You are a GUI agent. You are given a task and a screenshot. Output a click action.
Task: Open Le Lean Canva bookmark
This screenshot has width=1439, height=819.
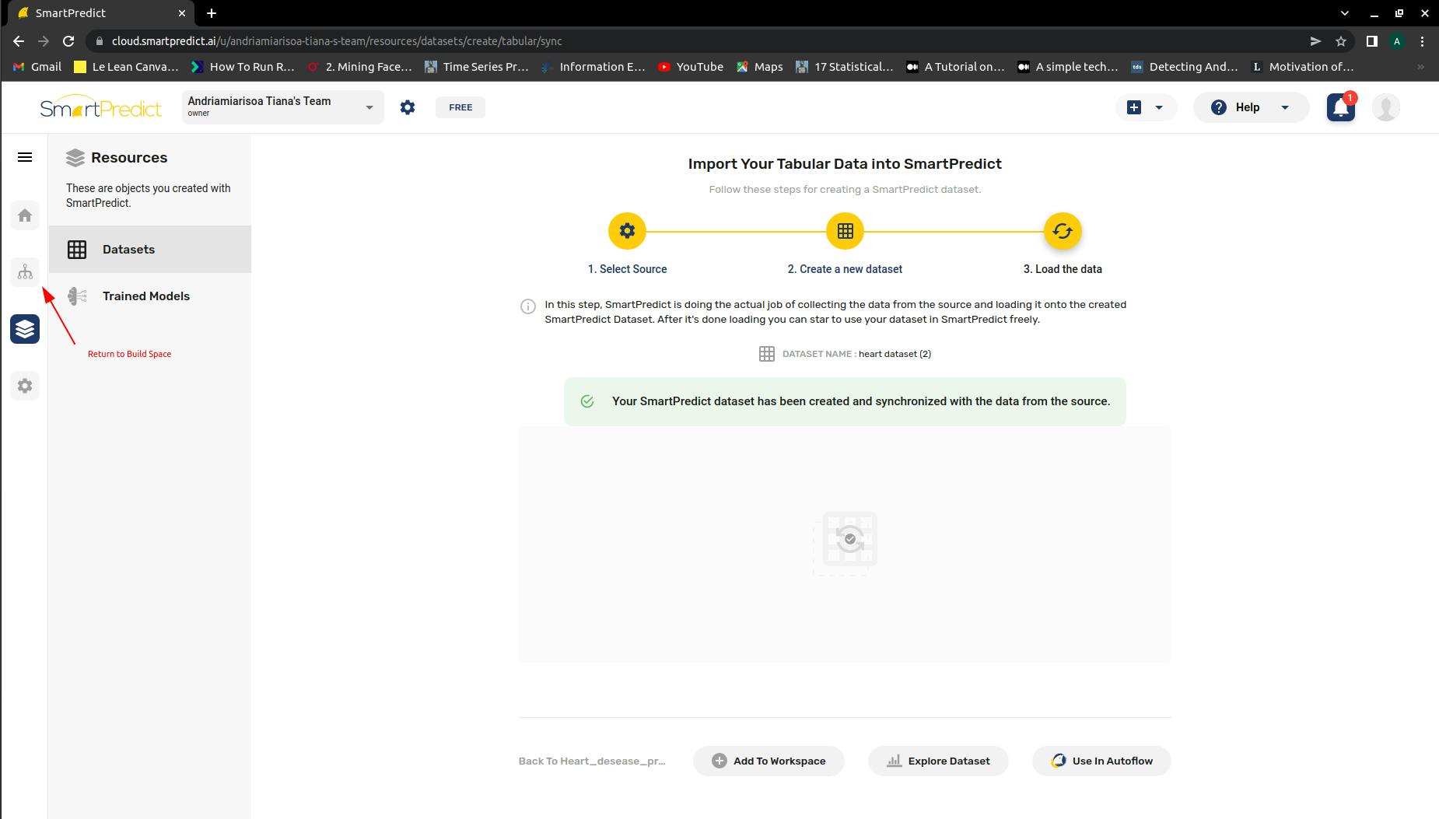click(126, 67)
